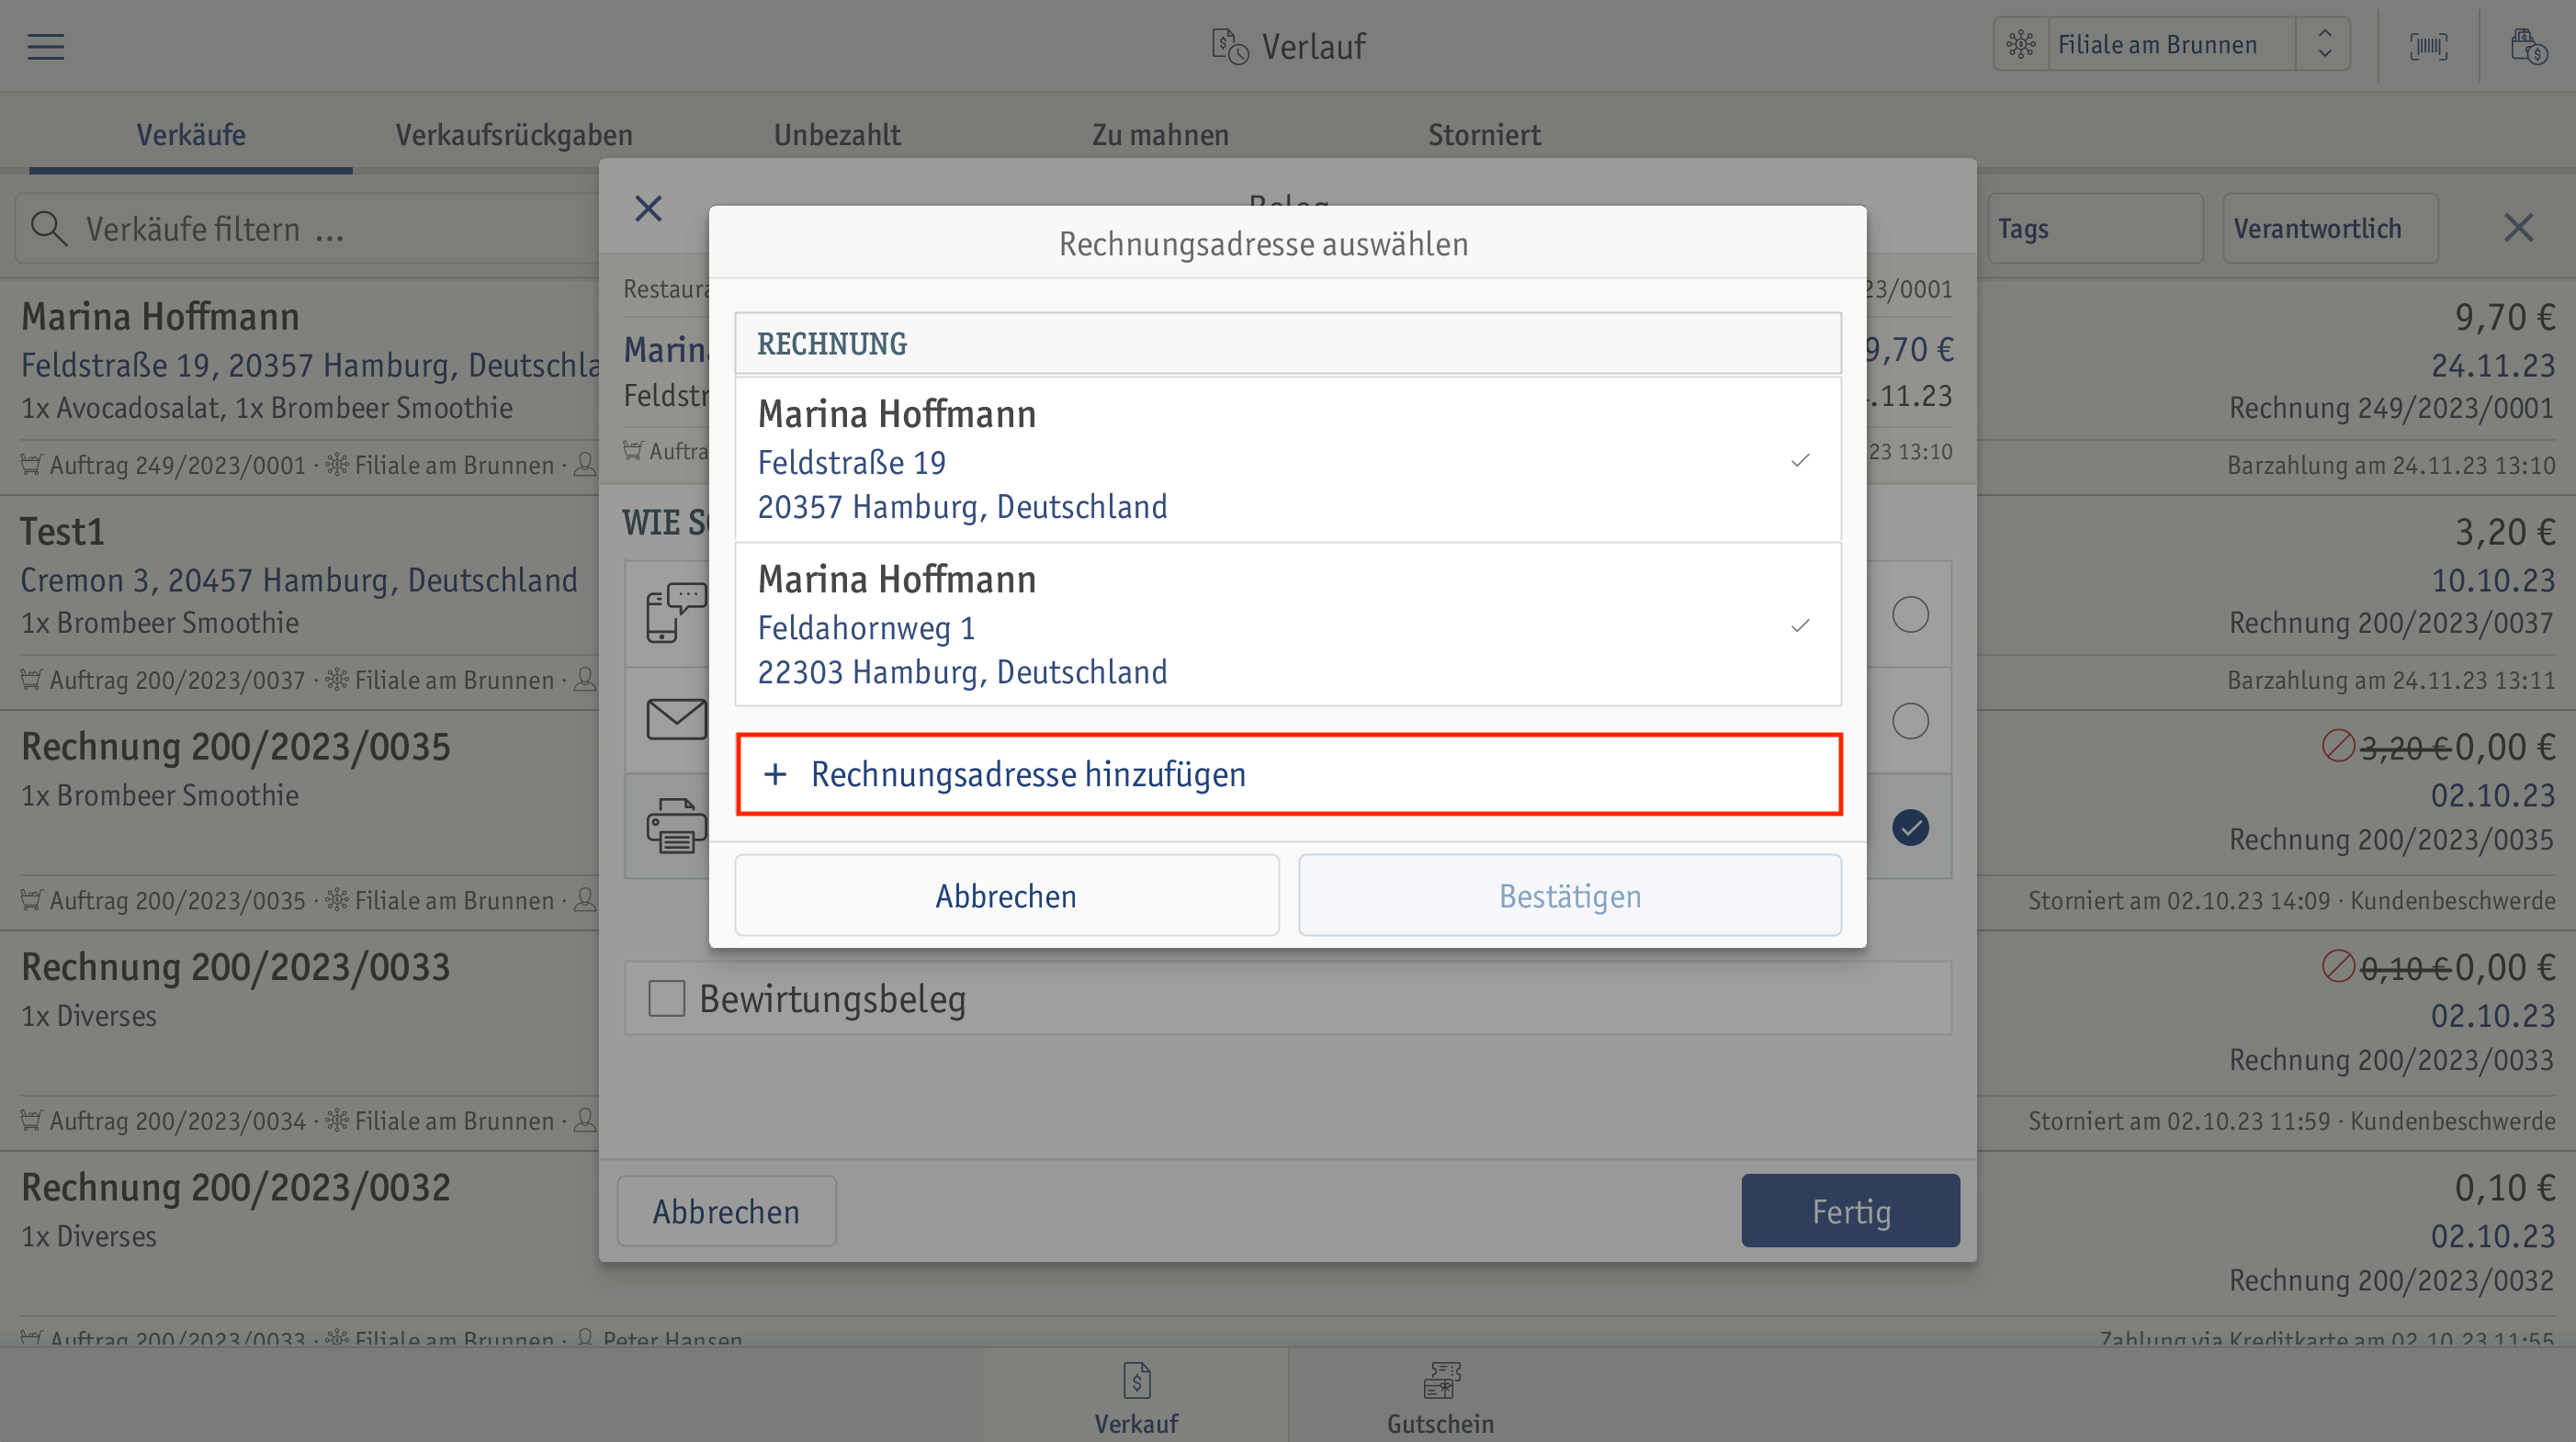
Task: Open Gutschein icon in bottom bar
Action: coord(1440,1398)
